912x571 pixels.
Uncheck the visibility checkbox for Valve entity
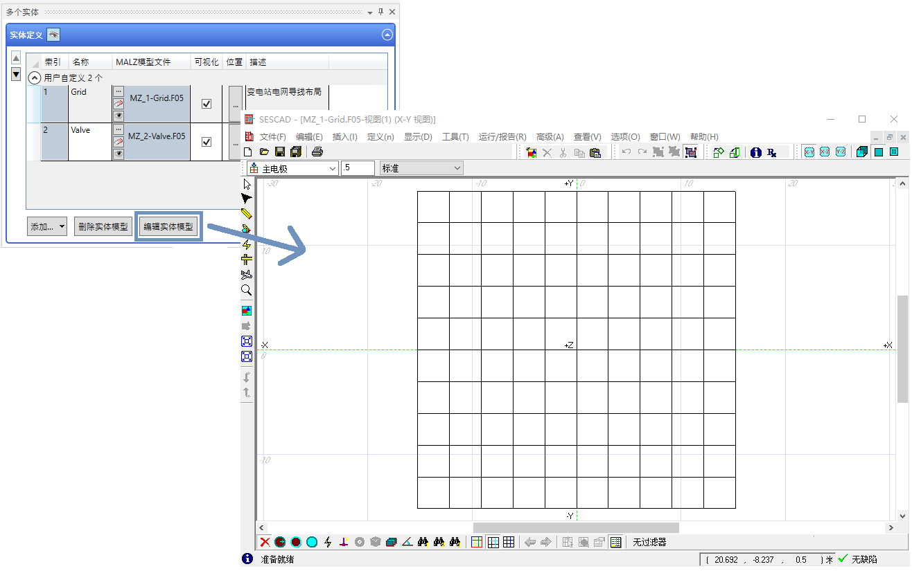(206, 142)
